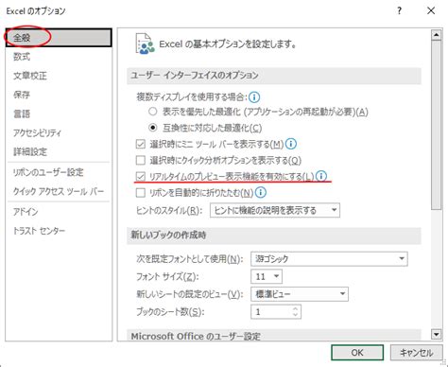Open the アドイン category
The height and width of the screenshot is (367, 448).
click(x=26, y=212)
